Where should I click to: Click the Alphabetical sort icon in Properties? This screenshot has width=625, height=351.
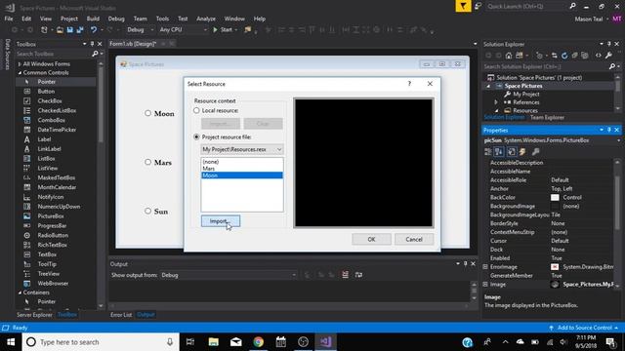pyautogui.click(x=499, y=152)
